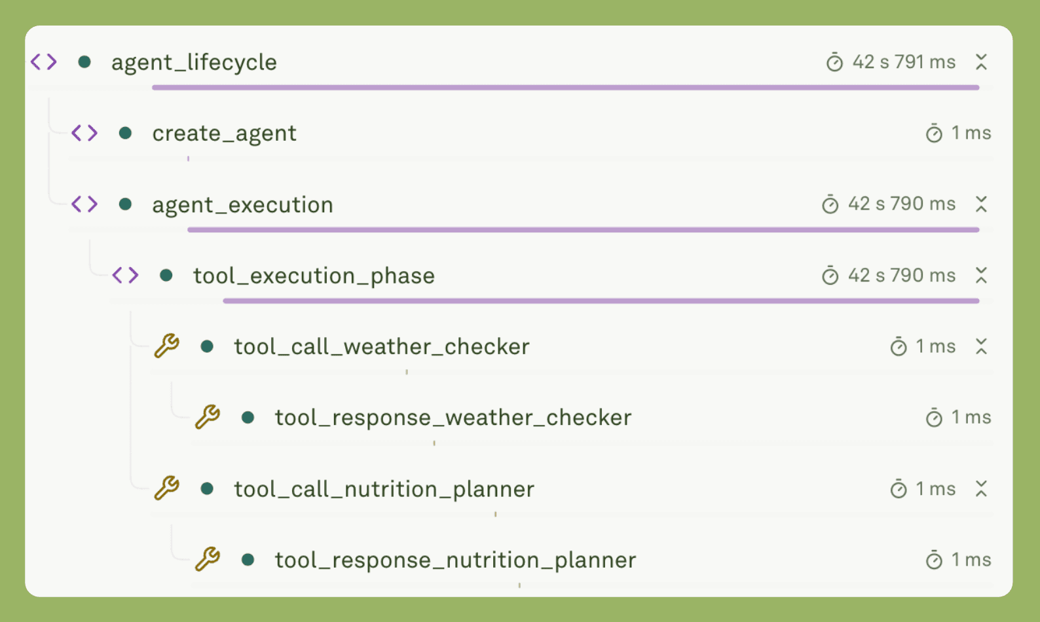Click the green status dot beside agent_execution
This screenshot has width=1040, height=622.
[x=125, y=204]
